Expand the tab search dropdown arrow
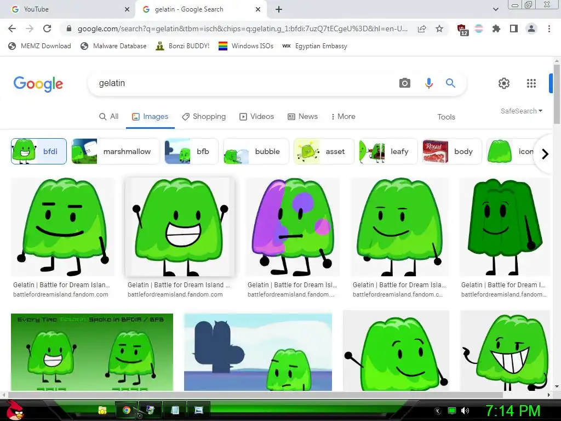Image resolution: width=561 pixels, height=421 pixels. point(495,9)
